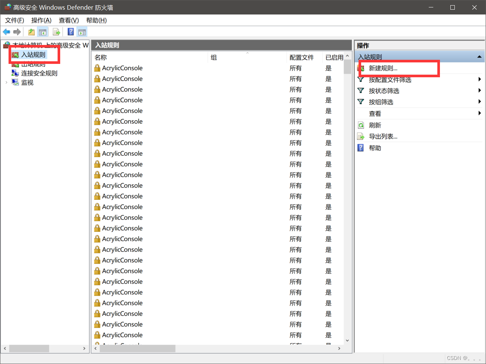This screenshot has width=486, height=364.
Task: Click the rules list horizontal scrollbar thumb
Action: (x=138, y=348)
